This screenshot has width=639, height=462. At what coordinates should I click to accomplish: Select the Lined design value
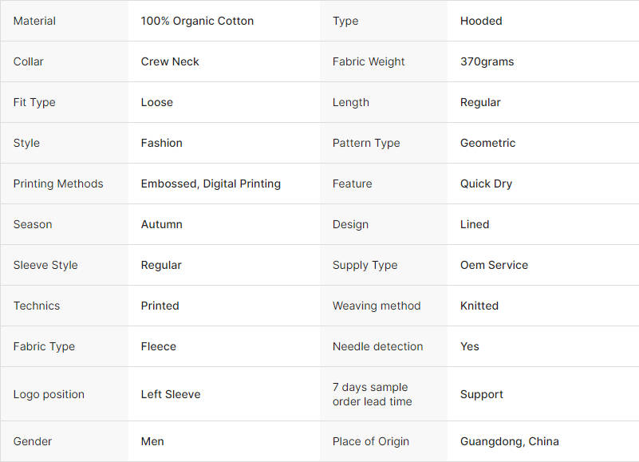pyautogui.click(x=475, y=224)
